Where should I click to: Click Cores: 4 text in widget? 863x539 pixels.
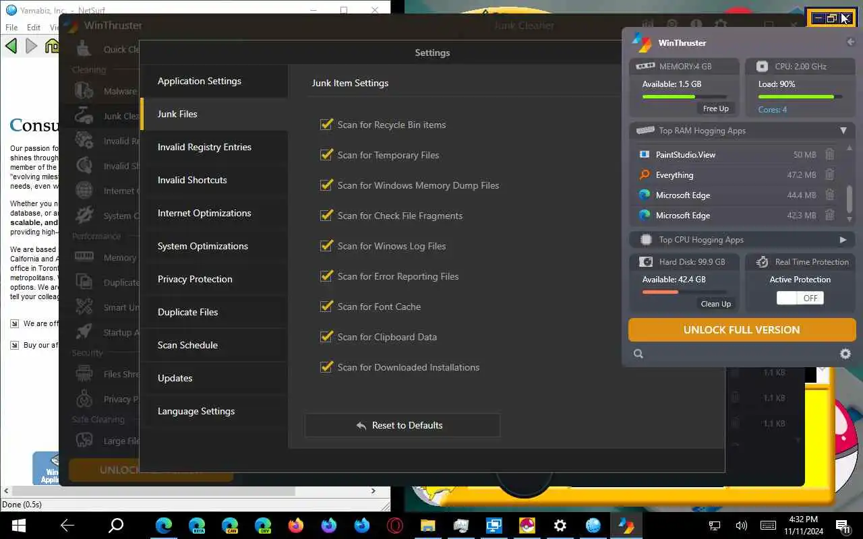[x=773, y=109]
